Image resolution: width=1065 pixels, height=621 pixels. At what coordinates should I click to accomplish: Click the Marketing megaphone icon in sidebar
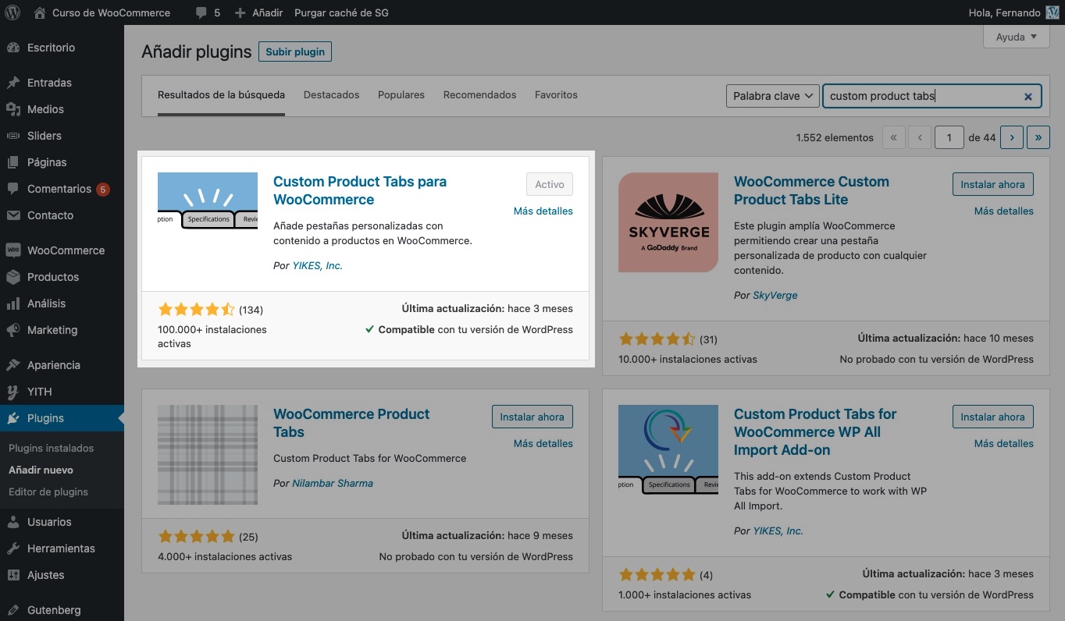pyautogui.click(x=12, y=330)
